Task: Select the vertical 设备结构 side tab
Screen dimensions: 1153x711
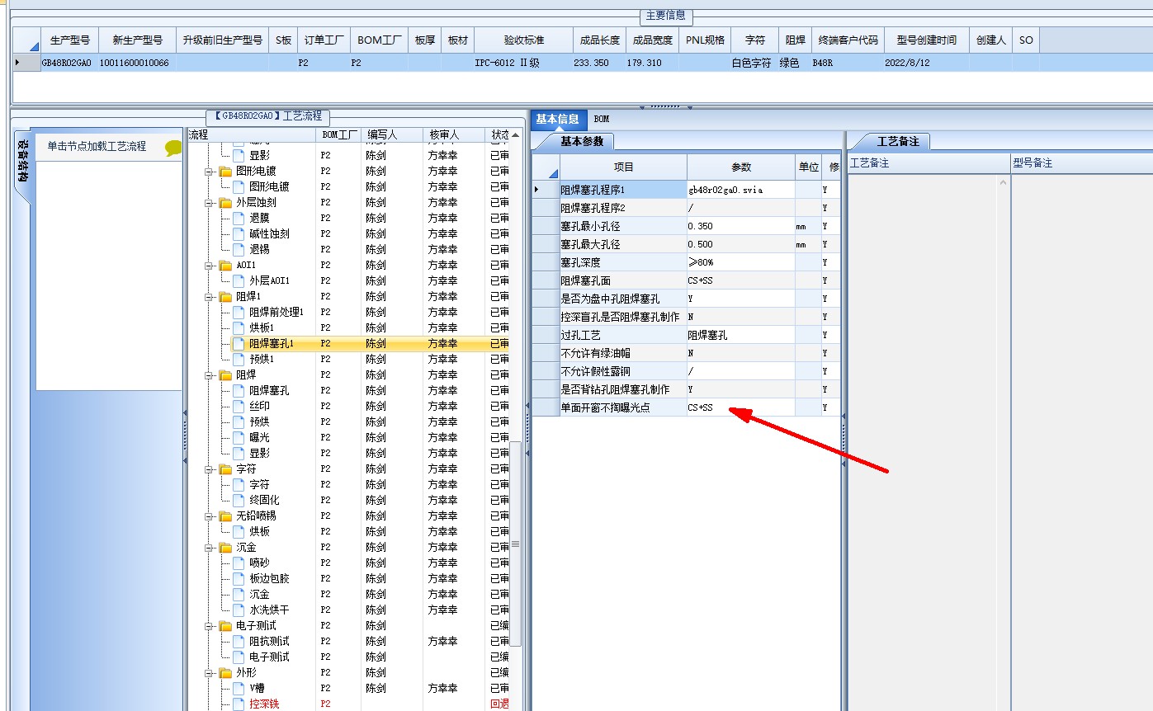Action: click(x=22, y=164)
